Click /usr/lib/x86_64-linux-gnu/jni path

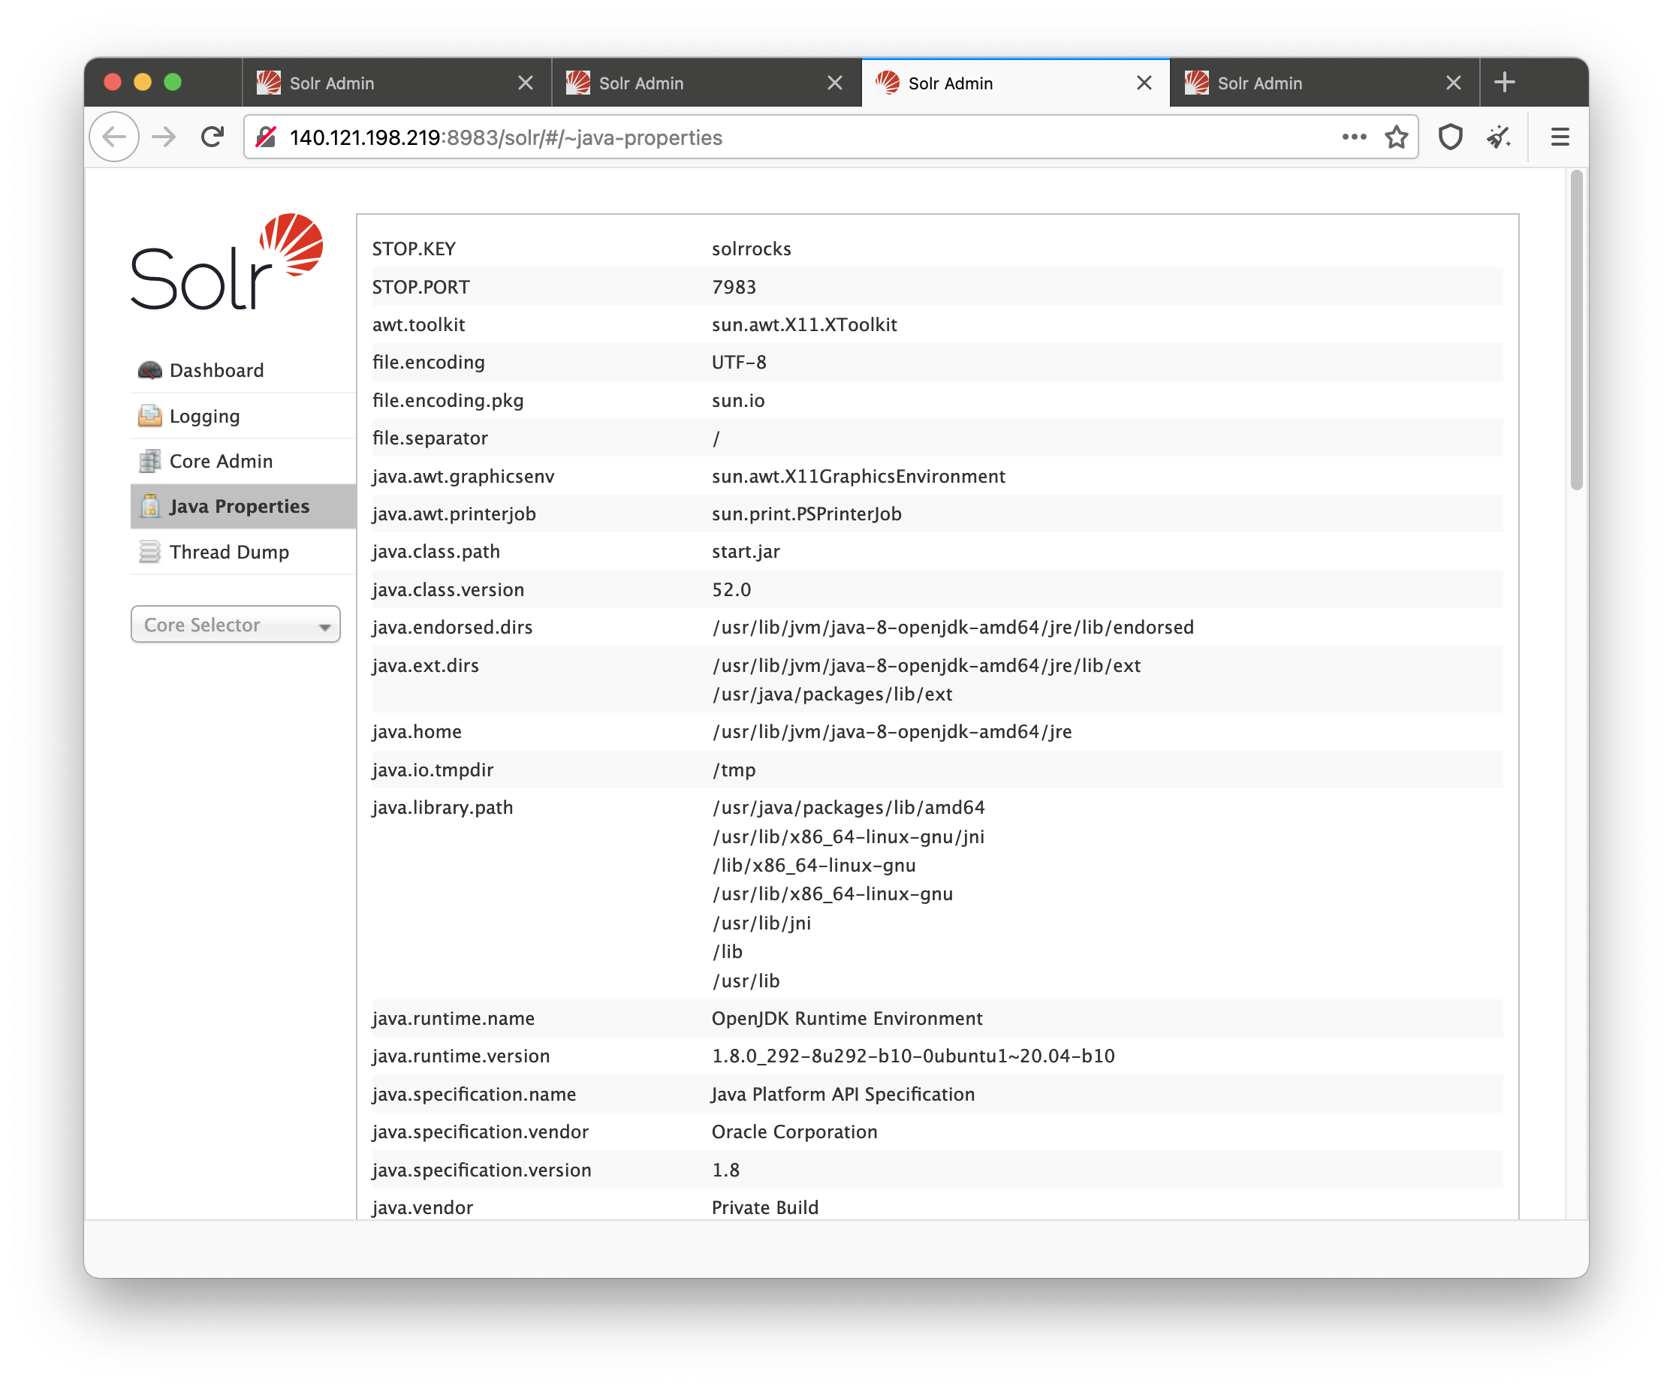848,836
